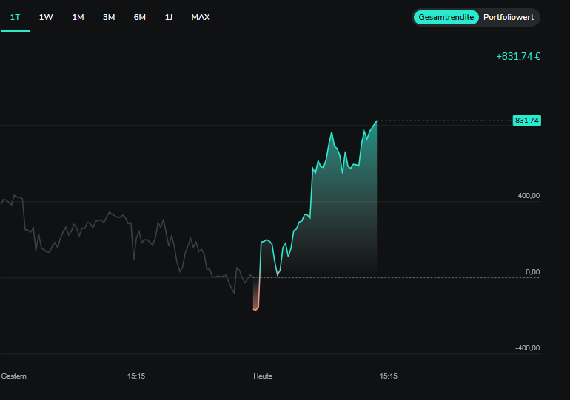Select the 1T time range tab

pyautogui.click(x=15, y=17)
